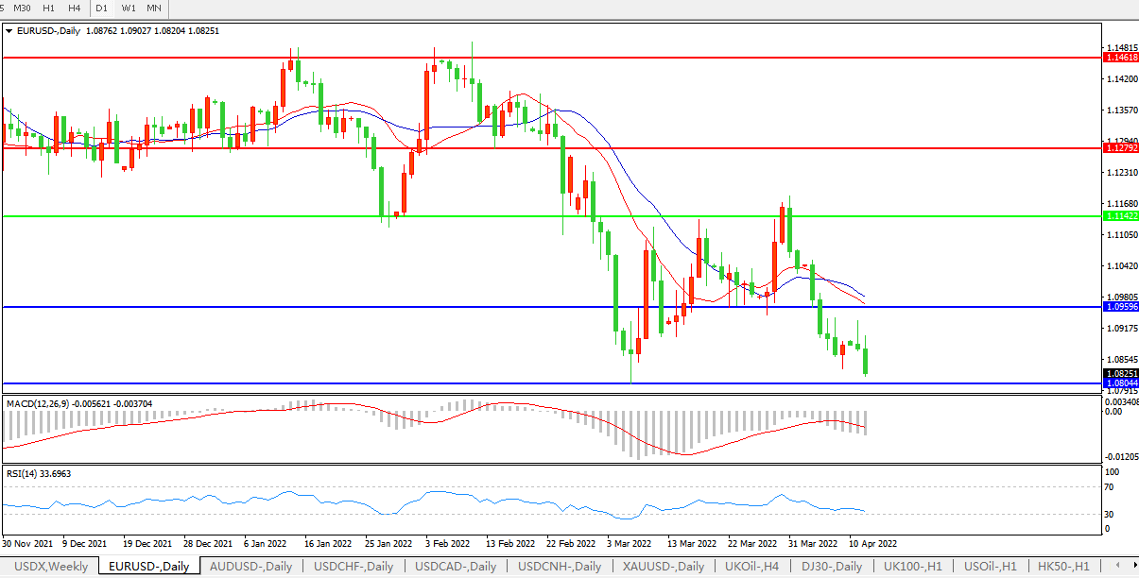Viewport: 1139px width, 578px height.
Task: Select the MN monthly timeframe
Action: pos(153,8)
